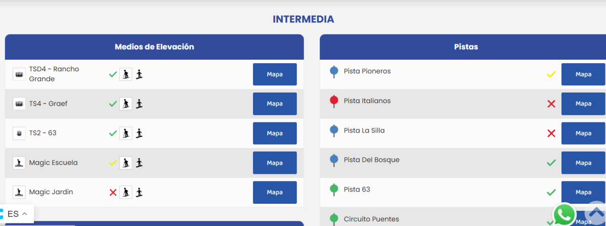This screenshot has height=226, width=606.
Task: Open Mapa for Pista Del Bosque
Action: [583, 163]
